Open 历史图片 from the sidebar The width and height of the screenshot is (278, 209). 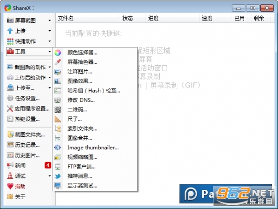(x=27, y=155)
